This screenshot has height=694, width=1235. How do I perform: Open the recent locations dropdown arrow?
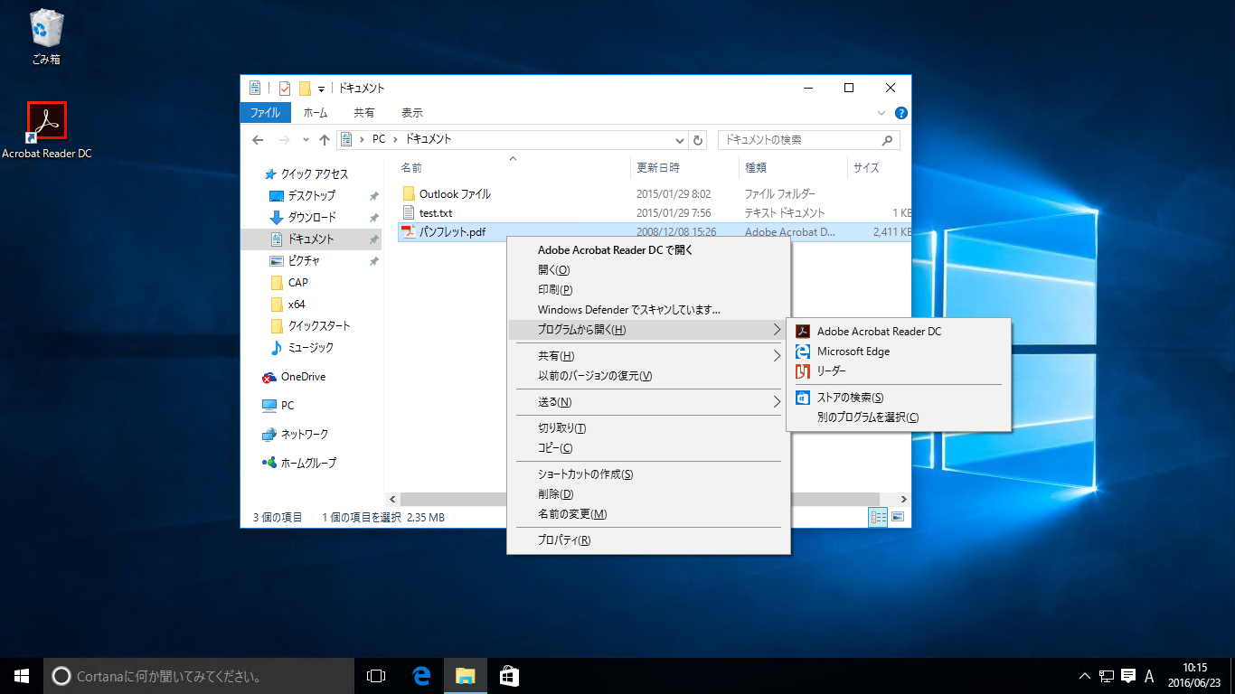click(x=306, y=140)
